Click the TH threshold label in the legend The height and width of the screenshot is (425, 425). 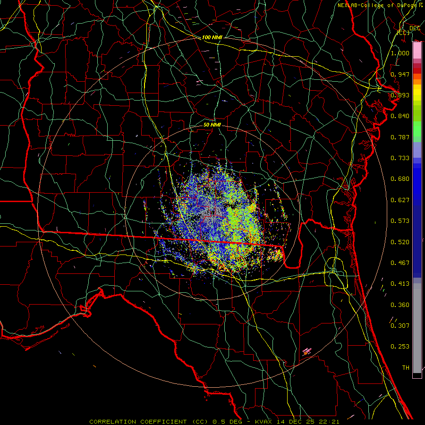click(406, 368)
